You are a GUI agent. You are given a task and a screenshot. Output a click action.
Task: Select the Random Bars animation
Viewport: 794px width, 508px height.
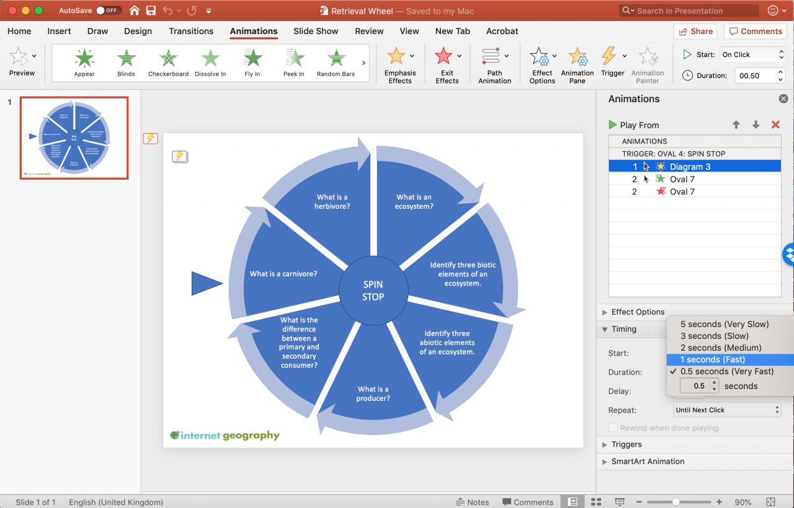coord(336,62)
